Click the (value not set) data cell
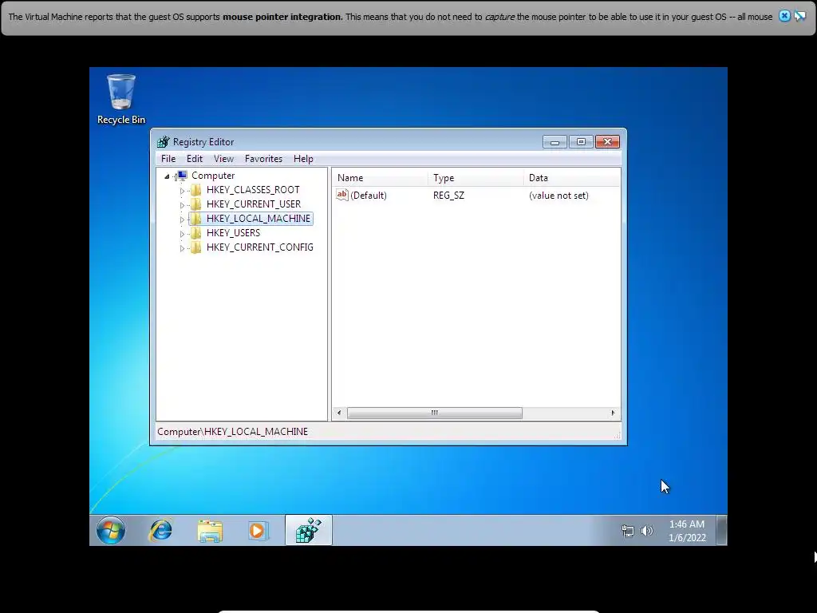Screen dimensions: 817x613 click(x=558, y=196)
